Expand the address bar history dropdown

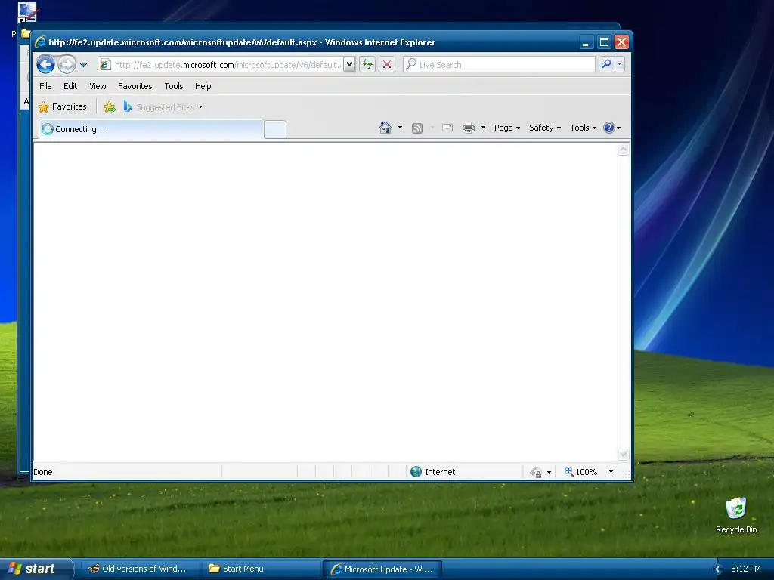point(349,65)
